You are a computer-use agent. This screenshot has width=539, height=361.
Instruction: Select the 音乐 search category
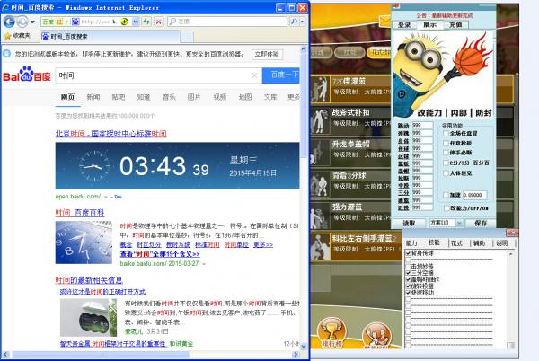click(x=169, y=97)
